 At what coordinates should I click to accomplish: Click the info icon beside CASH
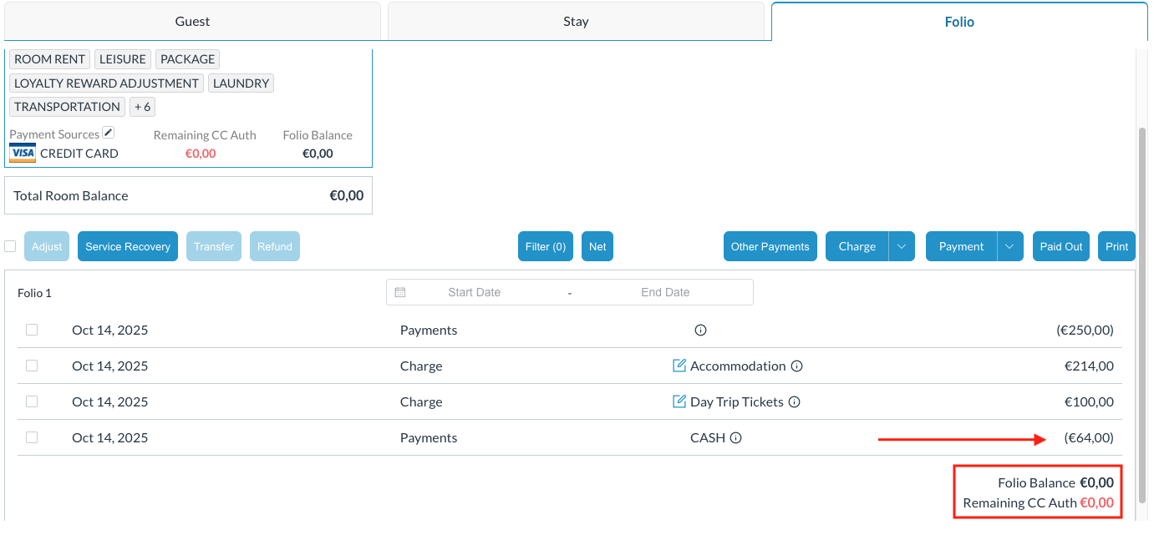pyautogui.click(x=736, y=438)
